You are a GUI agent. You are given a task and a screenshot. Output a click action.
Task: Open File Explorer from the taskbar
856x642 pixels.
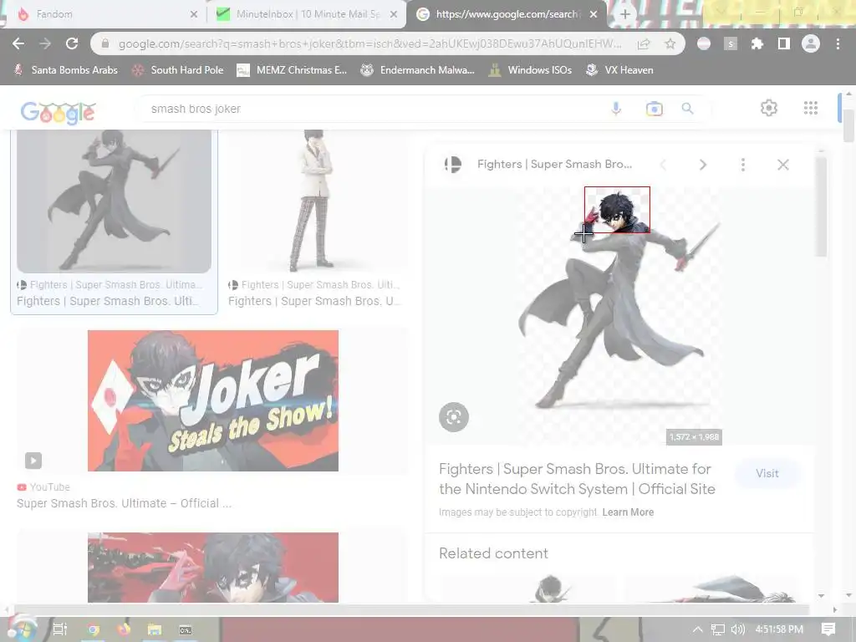click(155, 629)
